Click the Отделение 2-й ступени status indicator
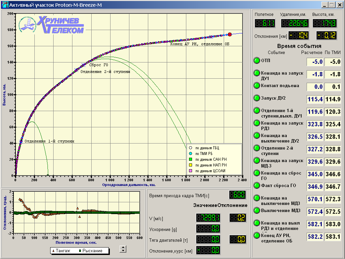The height and width of the screenshot is (259, 345). click(257, 148)
